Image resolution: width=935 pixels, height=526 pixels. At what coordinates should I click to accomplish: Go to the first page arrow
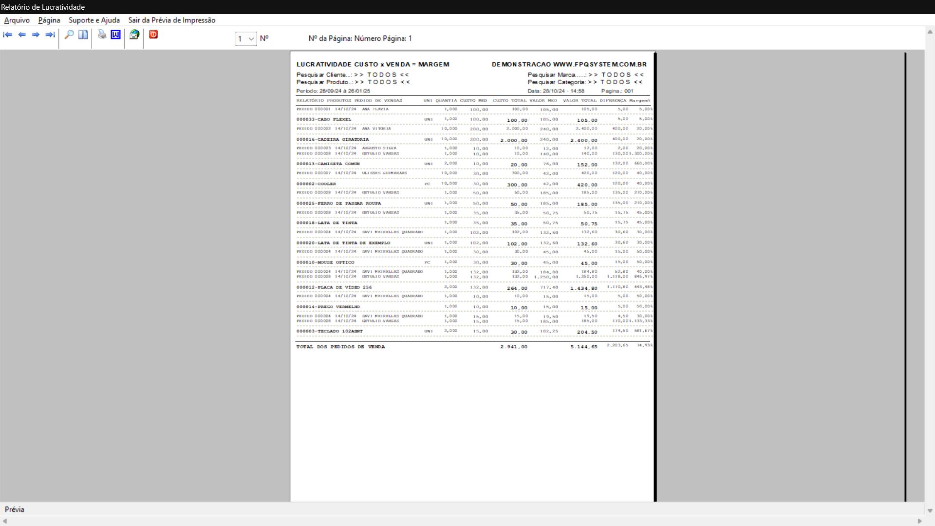coord(8,35)
